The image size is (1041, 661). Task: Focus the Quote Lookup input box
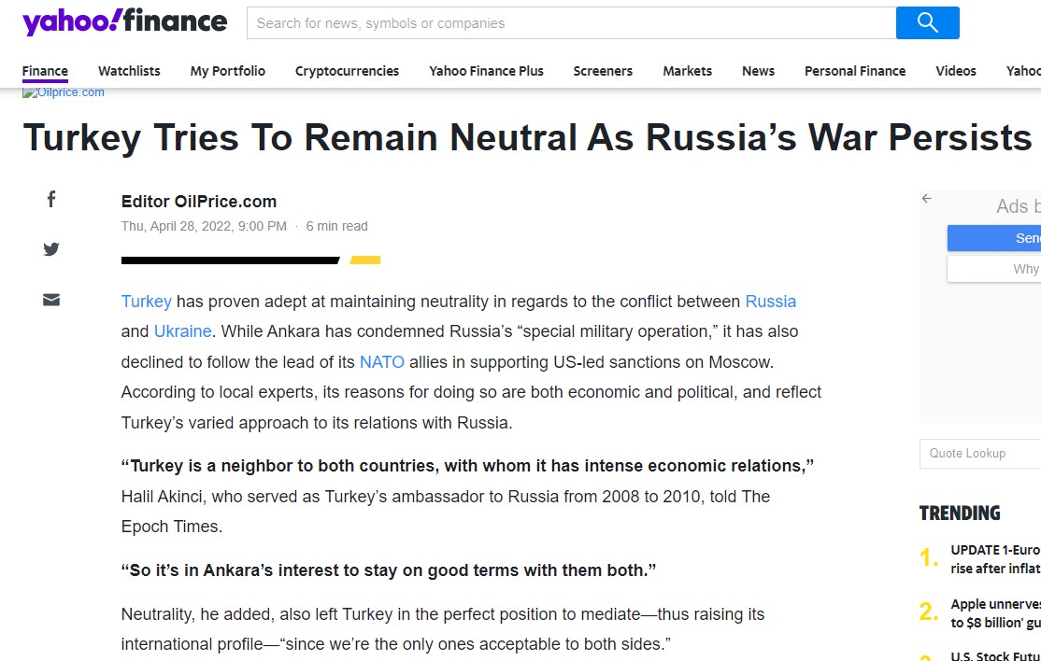coord(980,454)
